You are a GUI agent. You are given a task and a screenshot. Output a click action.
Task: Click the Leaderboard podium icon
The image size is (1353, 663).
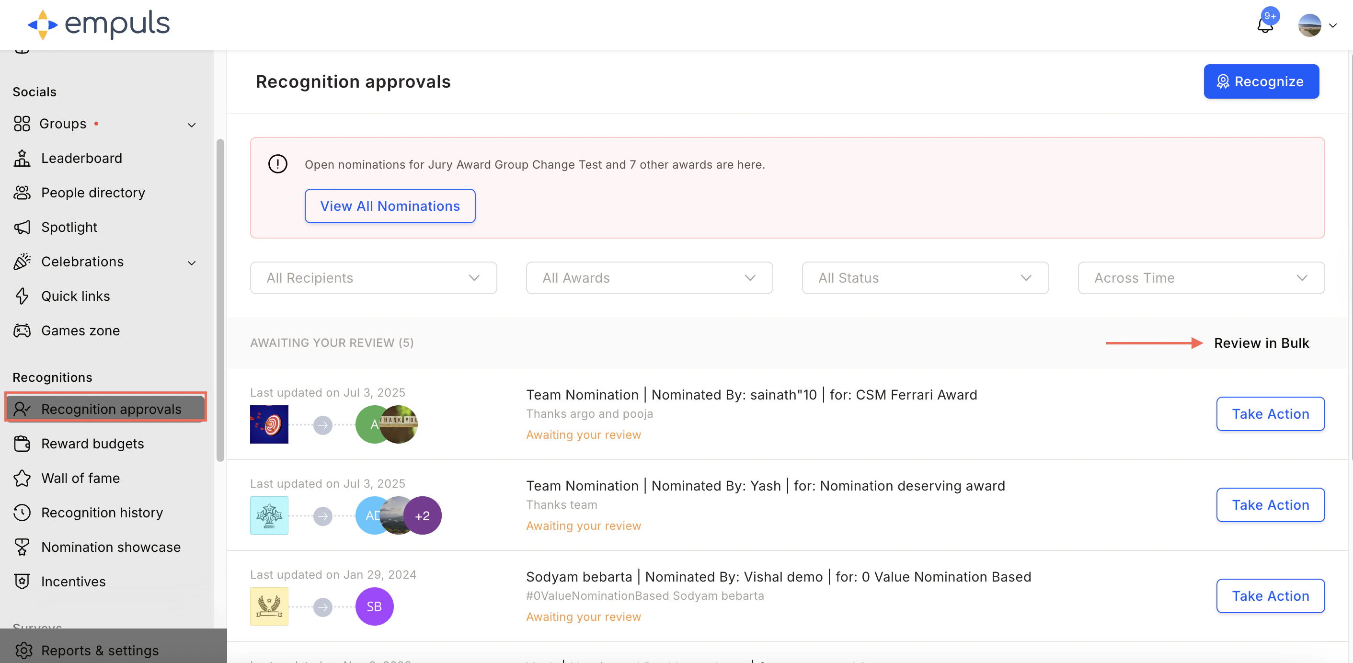[22, 158]
